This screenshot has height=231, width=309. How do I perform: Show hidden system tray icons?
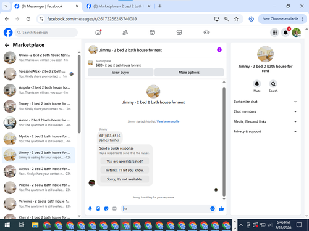pos(241,225)
